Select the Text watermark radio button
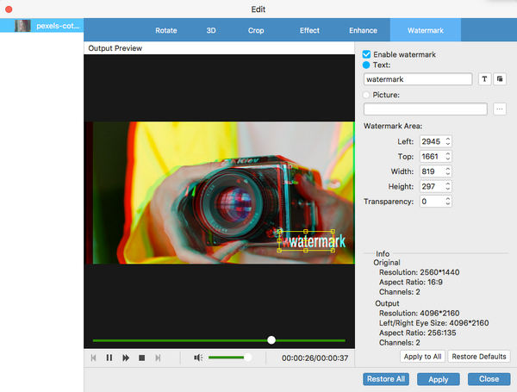517x392 pixels. pos(368,65)
